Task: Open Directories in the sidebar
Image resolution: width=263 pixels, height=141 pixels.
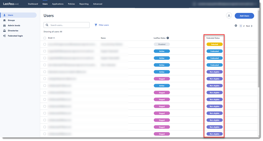Action: (x=13, y=31)
